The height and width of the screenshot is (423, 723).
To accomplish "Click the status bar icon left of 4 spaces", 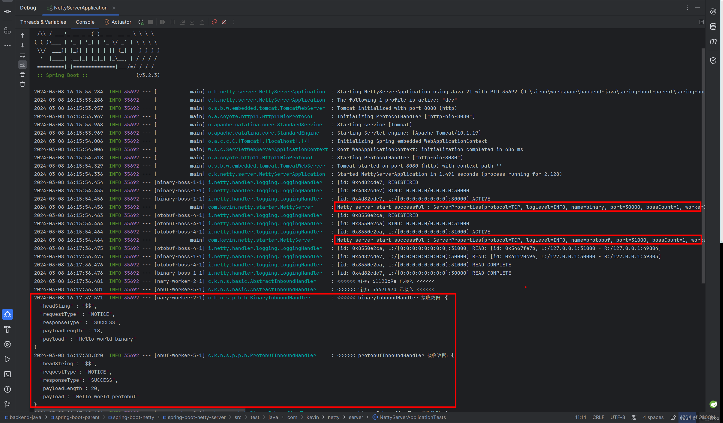I will point(634,418).
